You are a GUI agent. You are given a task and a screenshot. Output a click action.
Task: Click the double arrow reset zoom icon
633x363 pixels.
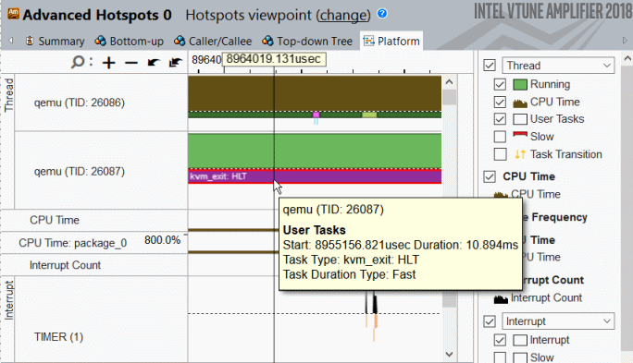(175, 63)
